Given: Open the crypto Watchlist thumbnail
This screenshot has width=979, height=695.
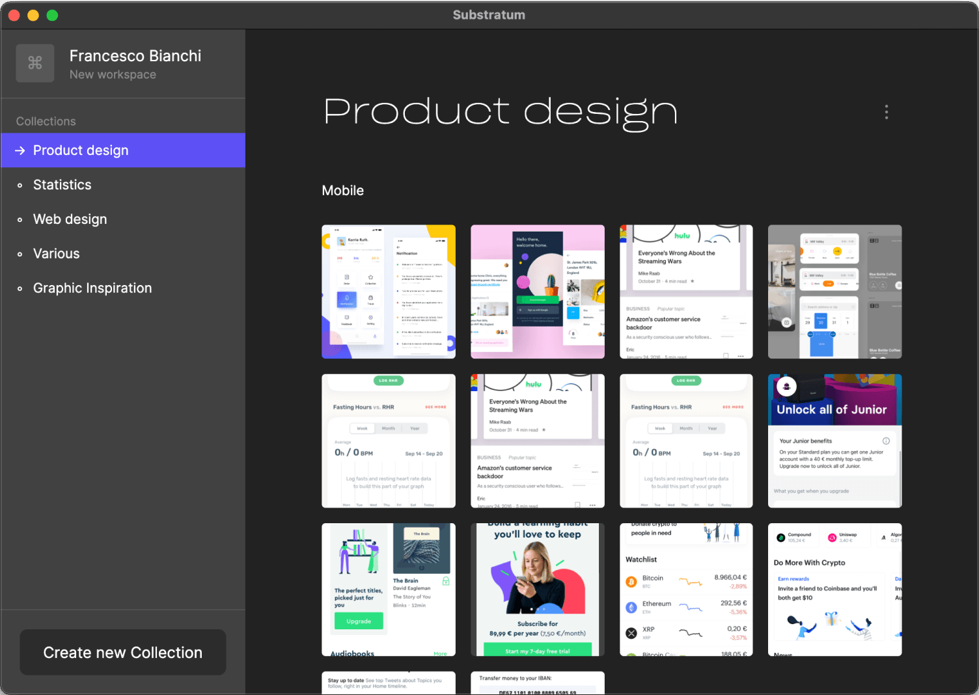Looking at the screenshot, I should coord(686,590).
